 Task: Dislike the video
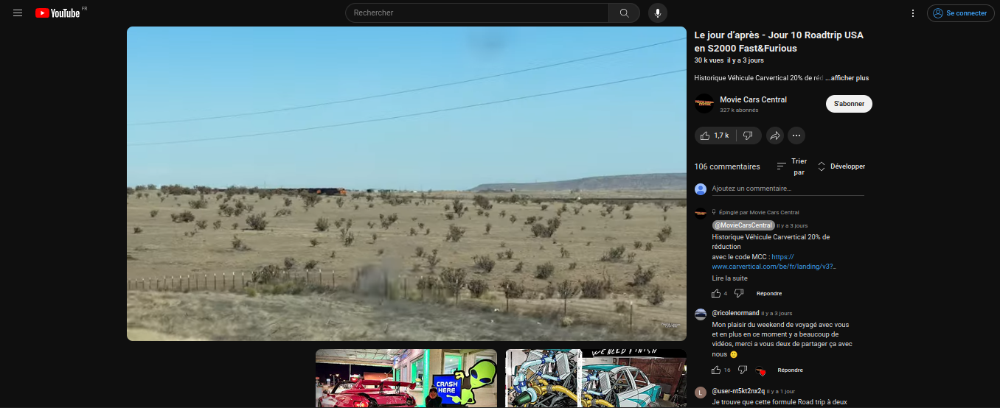pyautogui.click(x=748, y=136)
